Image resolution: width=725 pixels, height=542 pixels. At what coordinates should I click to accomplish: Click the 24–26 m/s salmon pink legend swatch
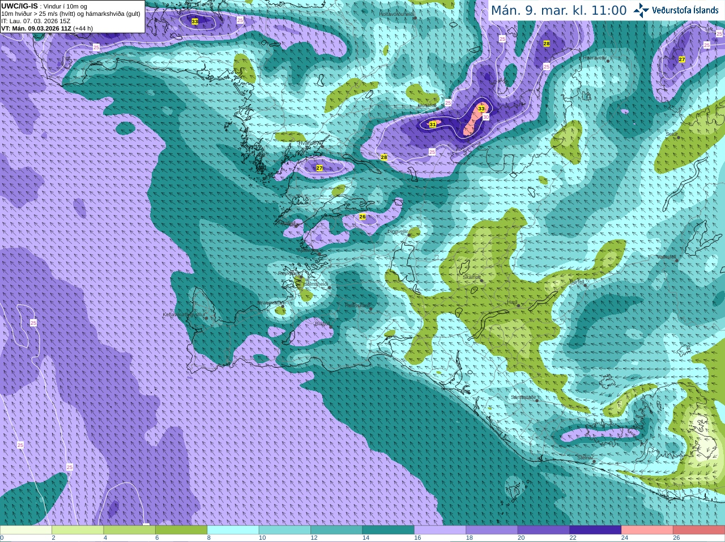[x=647, y=530]
